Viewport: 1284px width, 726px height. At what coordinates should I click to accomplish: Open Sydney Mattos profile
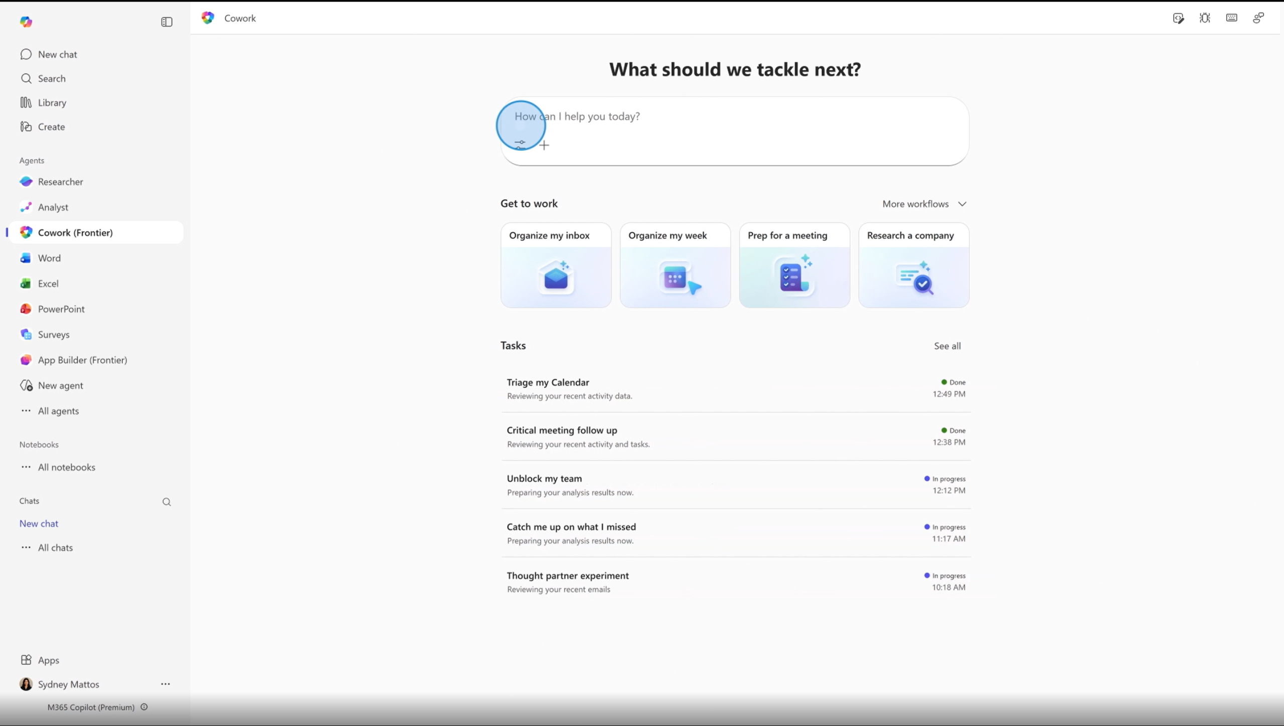(x=59, y=684)
